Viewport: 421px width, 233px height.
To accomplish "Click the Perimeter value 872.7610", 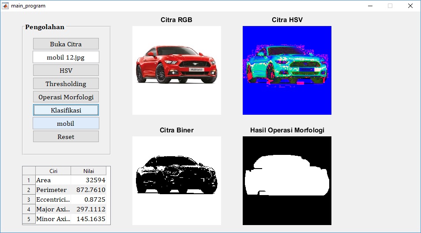I will click(88, 190).
